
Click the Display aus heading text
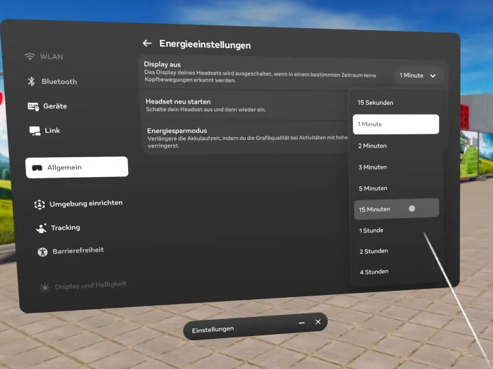pos(162,64)
